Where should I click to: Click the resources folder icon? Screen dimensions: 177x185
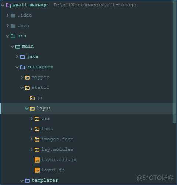coord(22,67)
